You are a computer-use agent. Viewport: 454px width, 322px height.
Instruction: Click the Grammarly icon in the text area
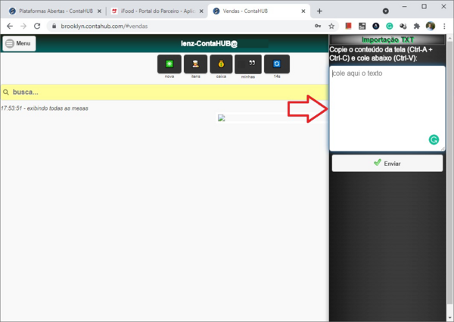434,139
